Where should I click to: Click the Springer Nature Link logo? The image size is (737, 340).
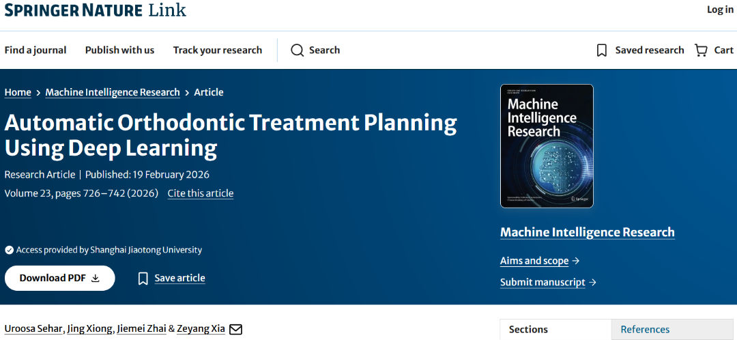point(96,10)
